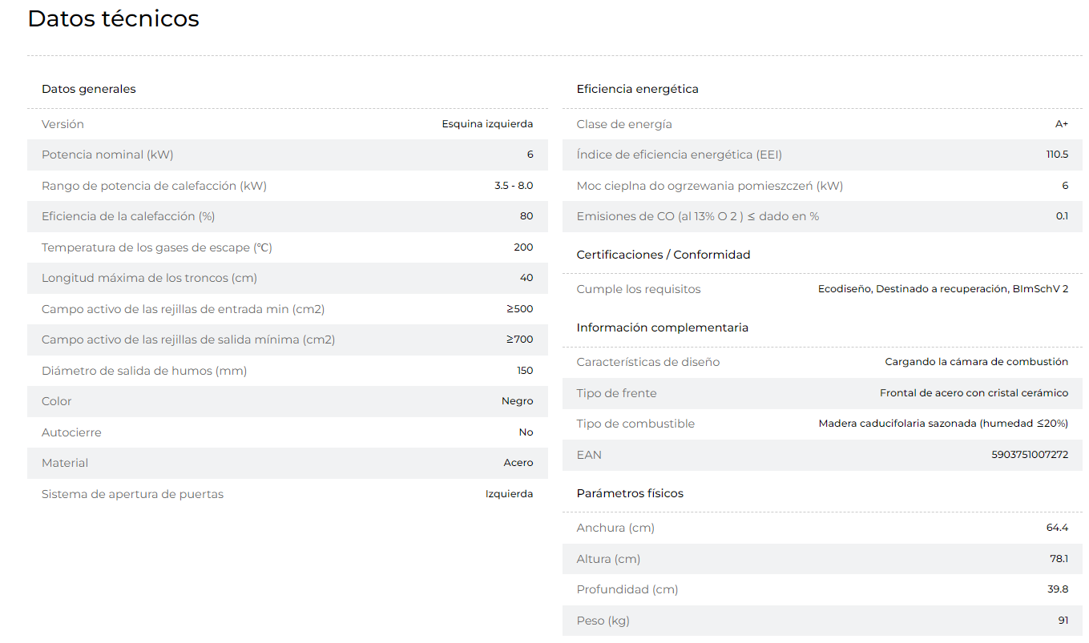
Task: Select the weight value '91'
Action: coord(1063,621)
